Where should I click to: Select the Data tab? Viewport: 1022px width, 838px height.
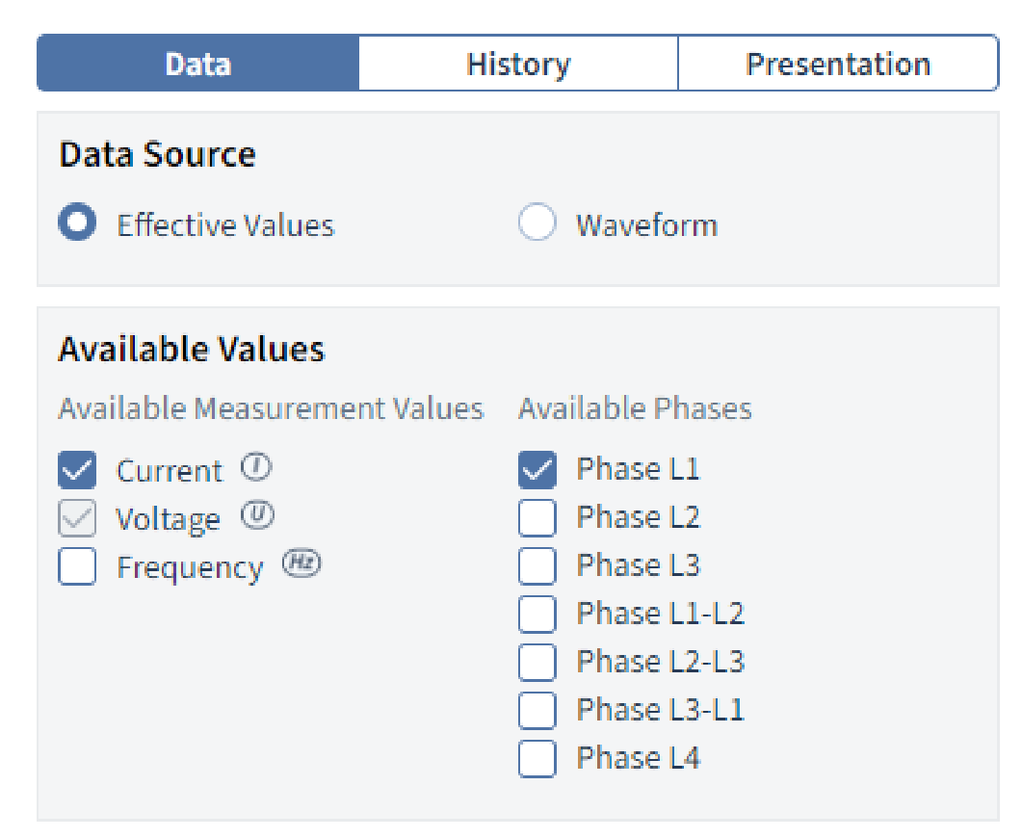[197, 64]
